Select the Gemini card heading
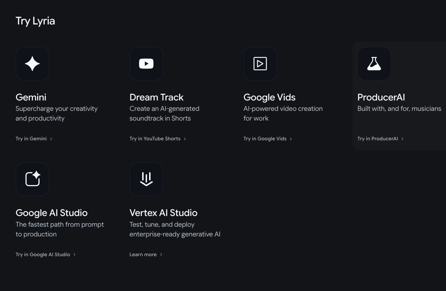 (31, 97)
